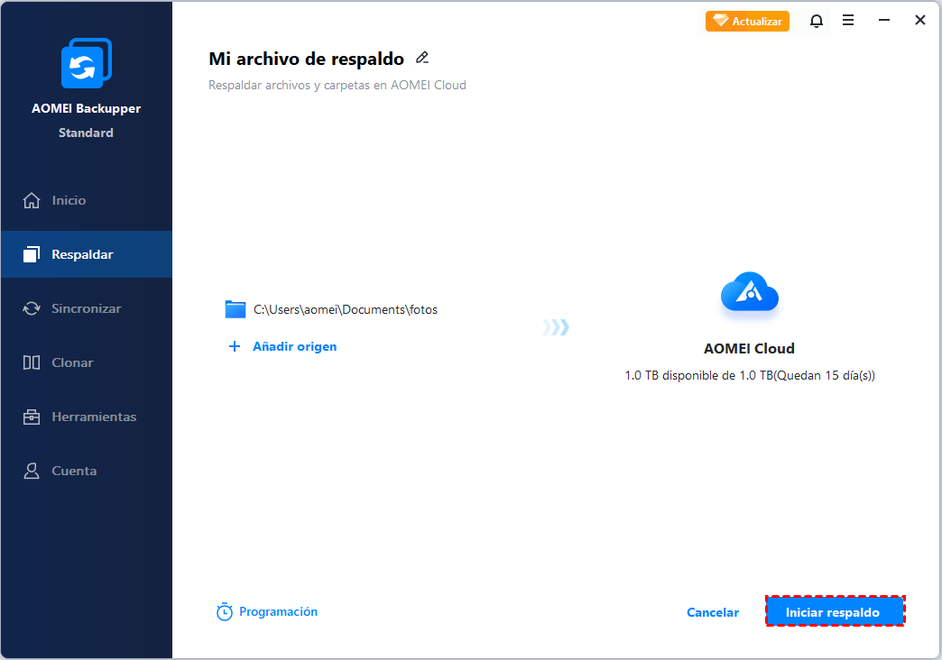Open the Inicio home section

[x=86, y=200]
